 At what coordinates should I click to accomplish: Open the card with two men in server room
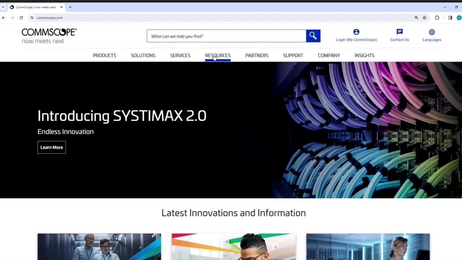(x=99, y=247)
